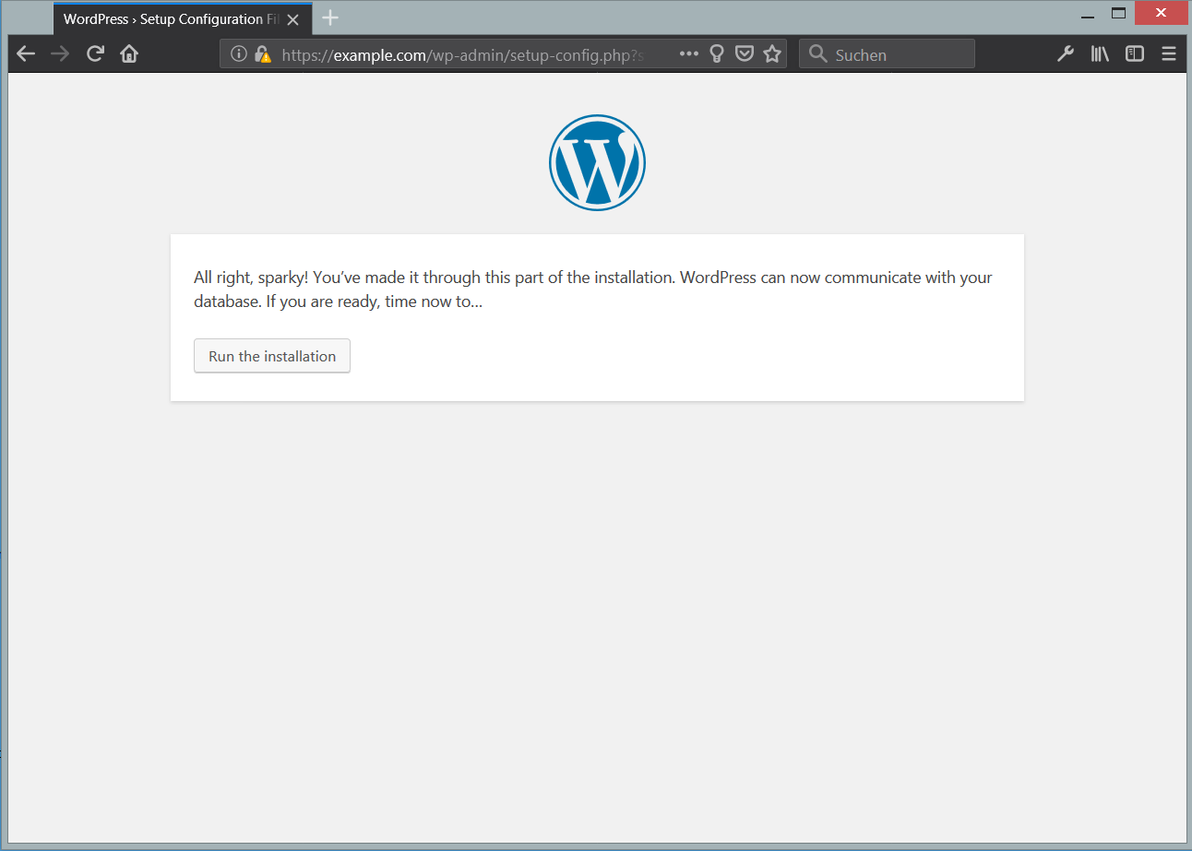1192x851 pixels.
Task: Bookmark this page with the star
Action: pyautogui.click(x=772, y=54)
